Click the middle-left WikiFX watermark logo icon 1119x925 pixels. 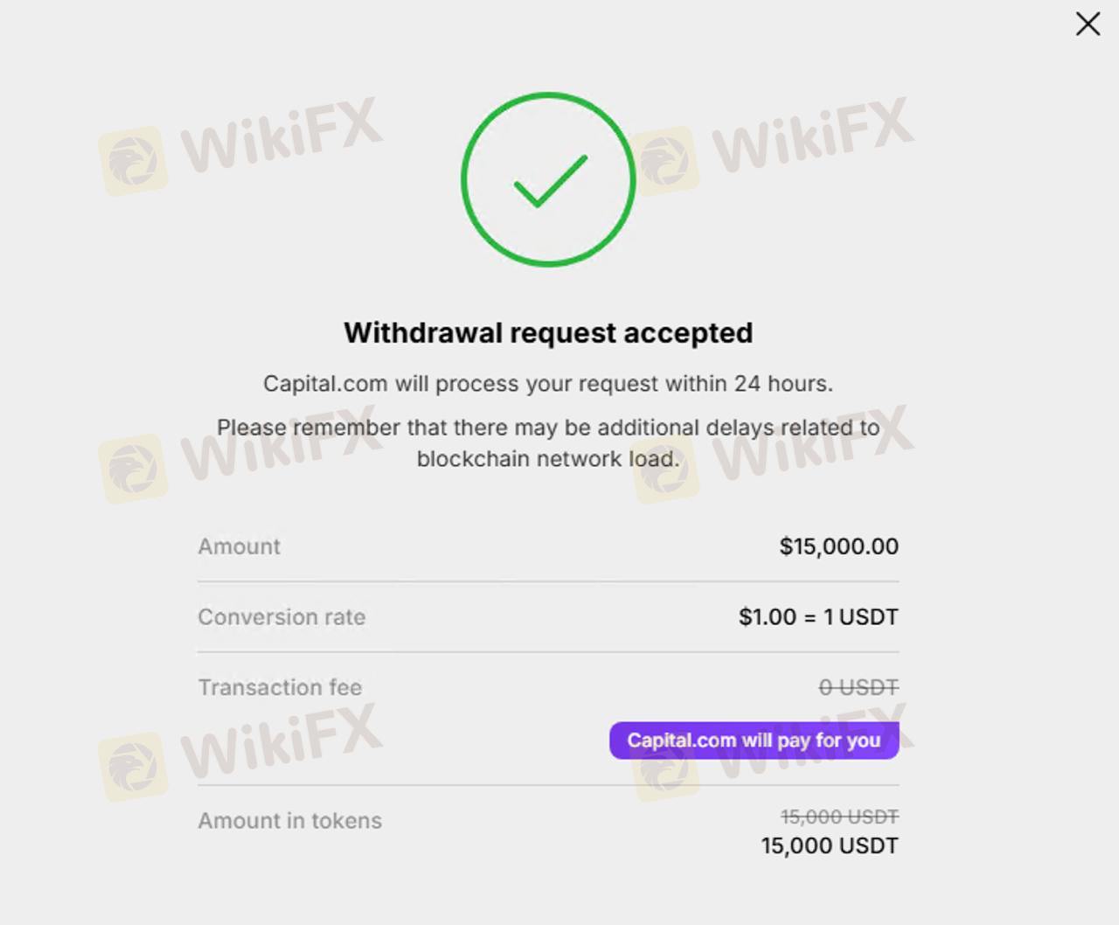133,469
